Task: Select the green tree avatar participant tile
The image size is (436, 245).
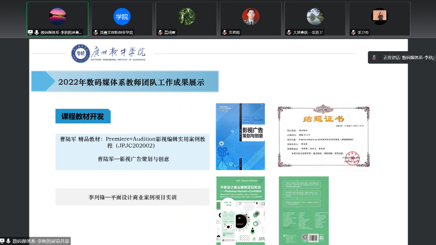Action: click(x=187, y=17)
